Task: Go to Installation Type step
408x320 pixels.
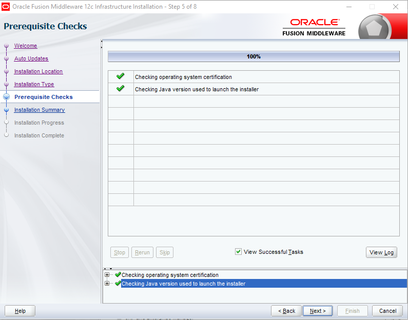Action: tap(34, 84)
